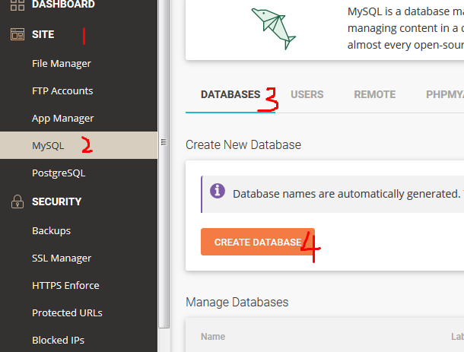Click the purple info icon
This screenshot has width=464, height=352.
tap(217, 191)
